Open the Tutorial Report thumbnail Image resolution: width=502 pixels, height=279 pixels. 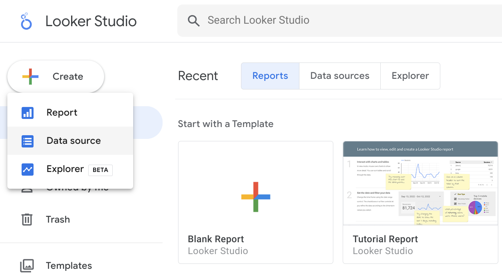[x=420, y=184]
